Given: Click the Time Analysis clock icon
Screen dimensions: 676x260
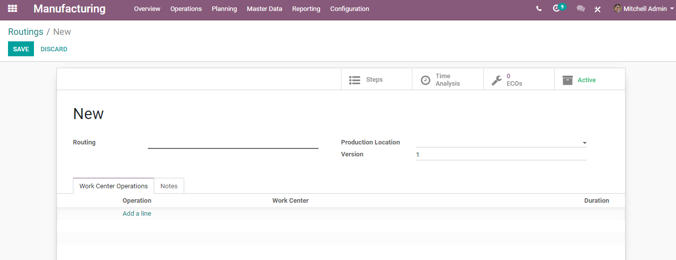Looking at the screenshot, I should (425, 80).
